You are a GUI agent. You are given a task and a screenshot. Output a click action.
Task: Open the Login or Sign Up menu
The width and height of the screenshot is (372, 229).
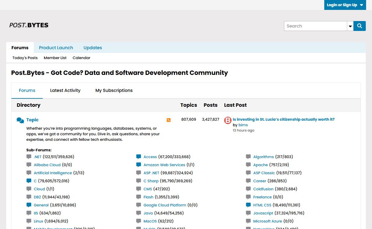point(345,5)
